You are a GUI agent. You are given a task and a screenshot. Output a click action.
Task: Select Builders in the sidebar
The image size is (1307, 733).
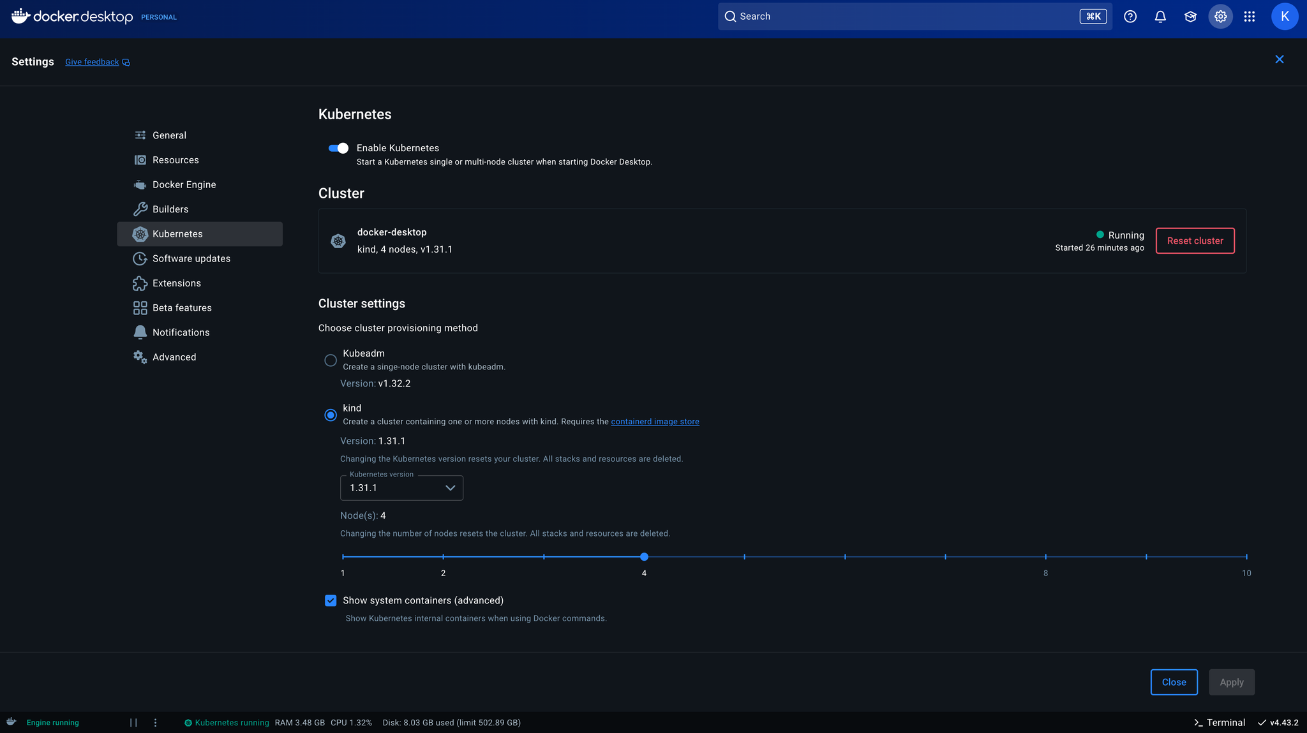tap(200, 209)
